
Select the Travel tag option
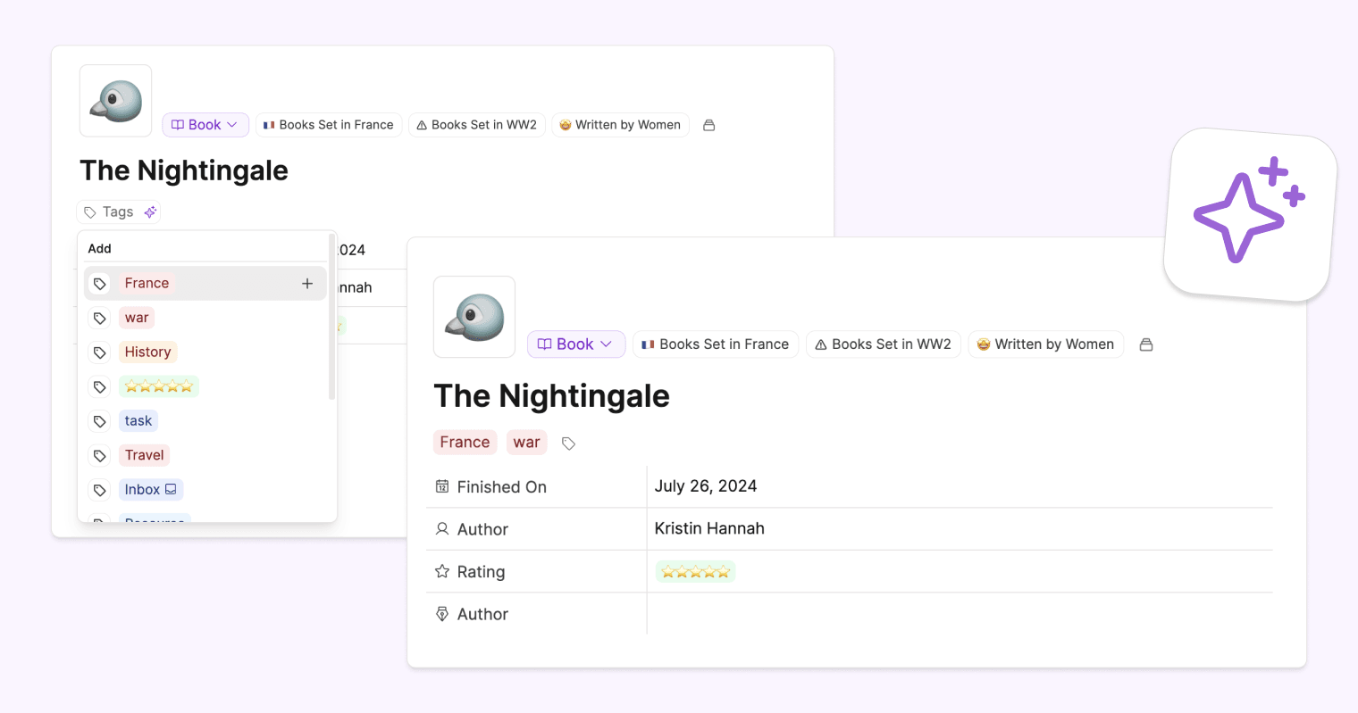144,455
